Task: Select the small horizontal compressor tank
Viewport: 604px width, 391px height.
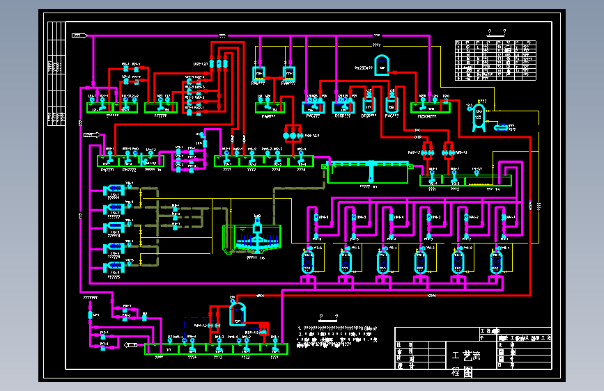Action: 501,127
